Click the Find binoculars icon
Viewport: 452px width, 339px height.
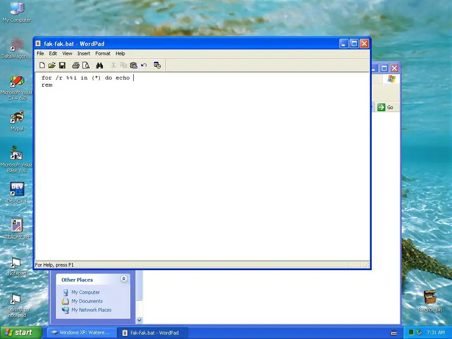pyautogui.click(x=99, y=65)
